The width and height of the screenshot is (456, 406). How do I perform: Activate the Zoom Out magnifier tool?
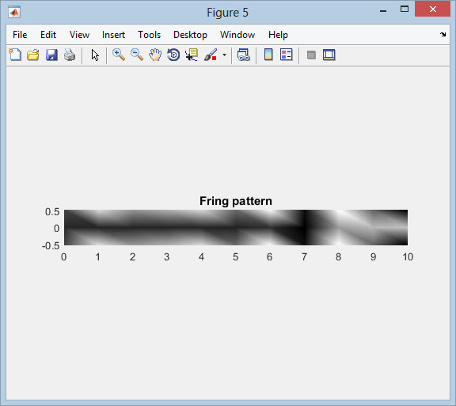[x=137, y=55]
